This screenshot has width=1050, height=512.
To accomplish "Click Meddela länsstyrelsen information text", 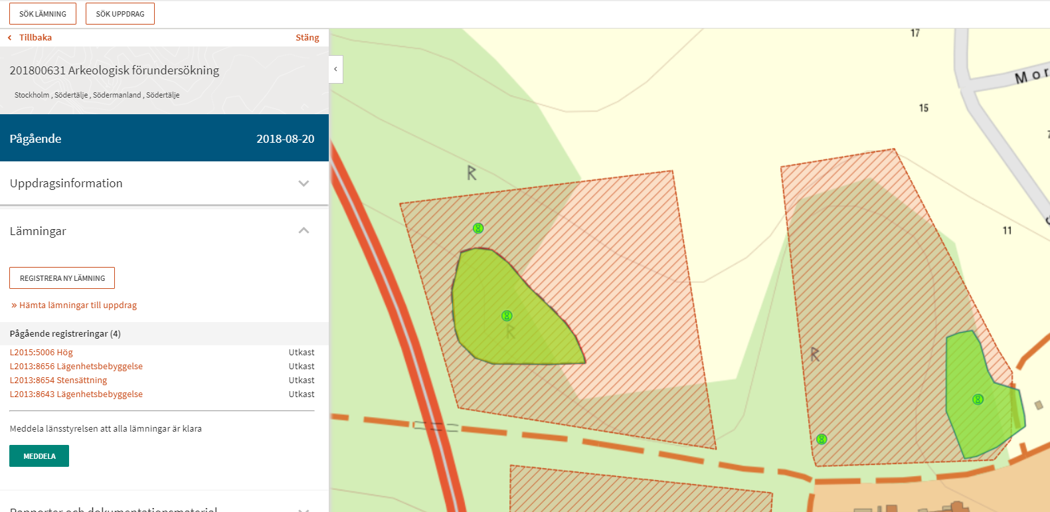I will pos(106,428).
